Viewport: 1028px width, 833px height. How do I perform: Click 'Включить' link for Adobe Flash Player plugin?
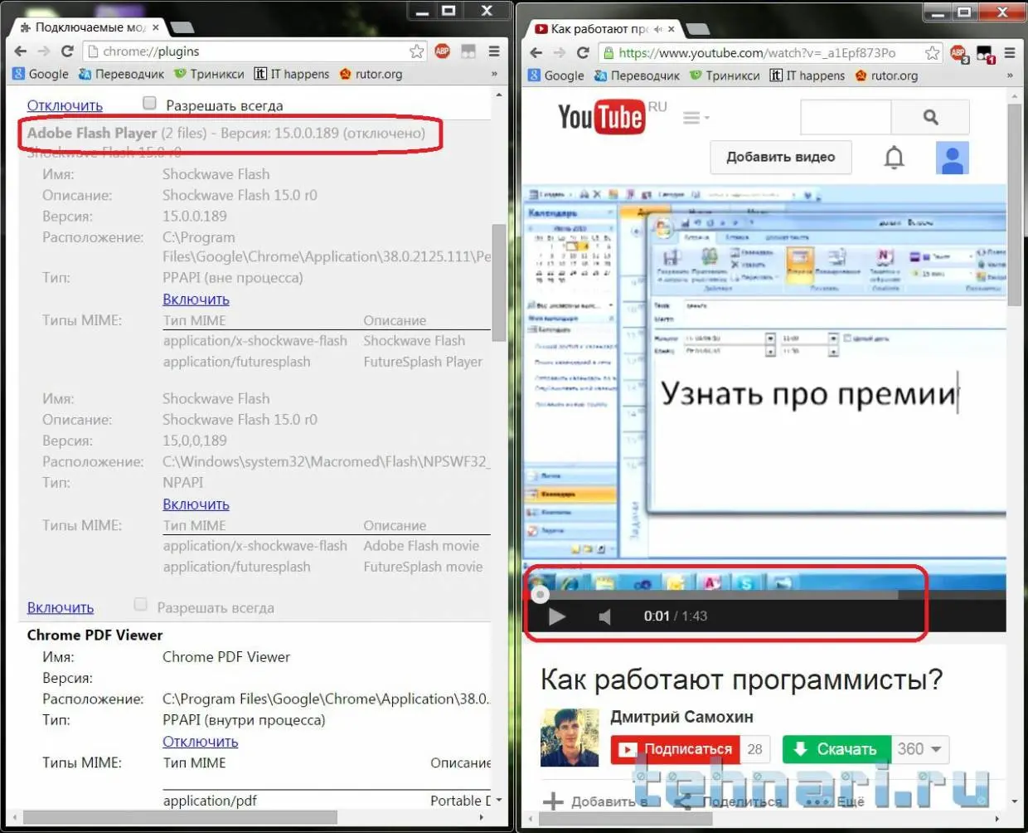(x=61, y=608)
